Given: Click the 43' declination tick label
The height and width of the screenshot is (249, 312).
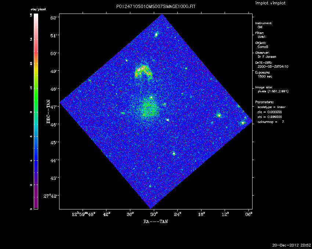Looking at the screenshot, I should [x=54, y=178].
